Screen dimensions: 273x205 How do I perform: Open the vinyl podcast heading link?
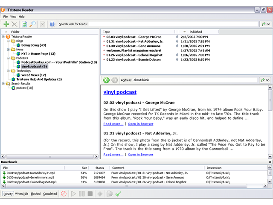[x=120, y=92]
